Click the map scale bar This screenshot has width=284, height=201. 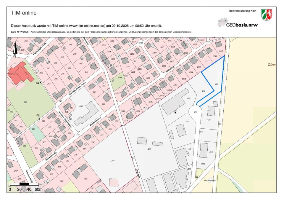click(x=24, y=184)
